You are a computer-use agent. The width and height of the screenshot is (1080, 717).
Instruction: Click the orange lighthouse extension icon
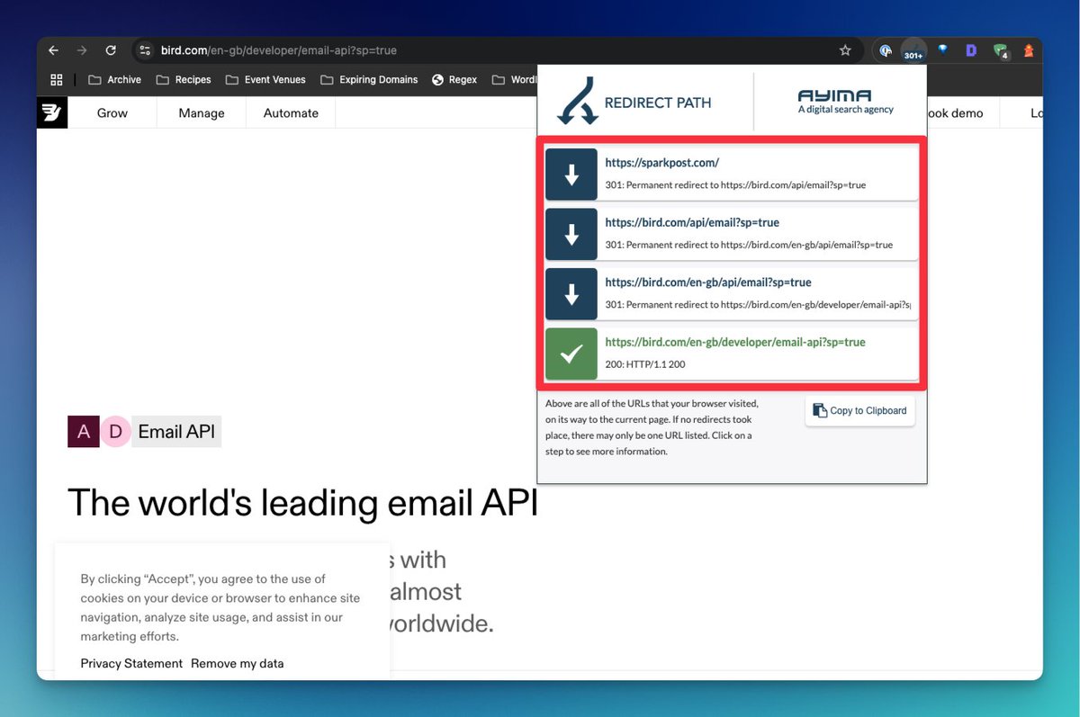(x=1028, y=51)
